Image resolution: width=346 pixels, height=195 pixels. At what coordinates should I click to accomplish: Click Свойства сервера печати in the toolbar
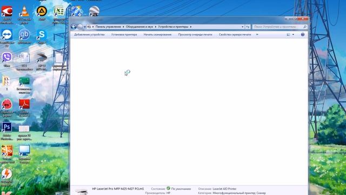click(x=235, y=35)
